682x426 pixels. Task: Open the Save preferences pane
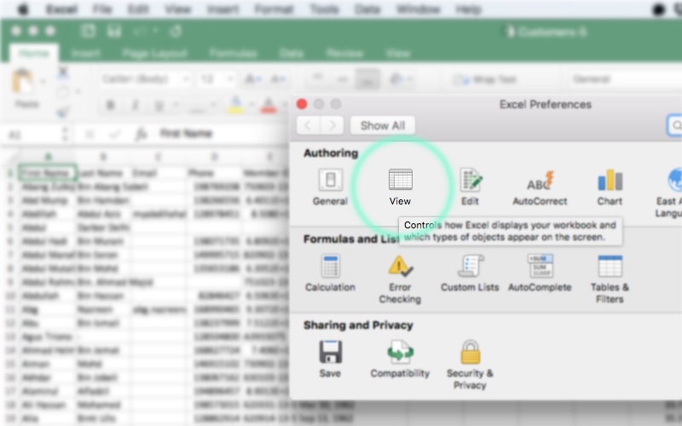(330, 359)
